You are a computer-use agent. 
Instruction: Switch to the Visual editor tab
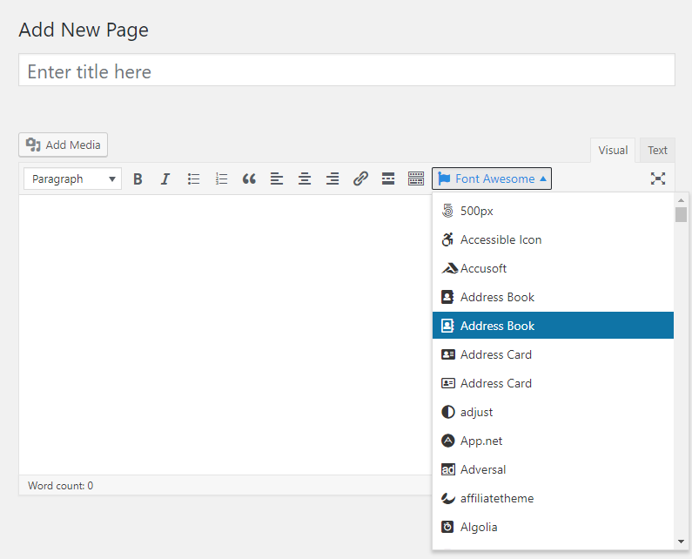pyautogui.click(x=613, y=150)
